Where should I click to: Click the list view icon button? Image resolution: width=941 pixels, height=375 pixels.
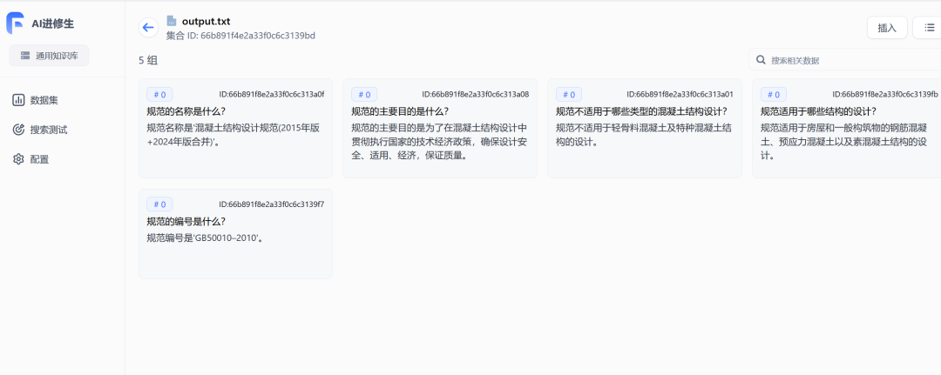tap(929, 28)
